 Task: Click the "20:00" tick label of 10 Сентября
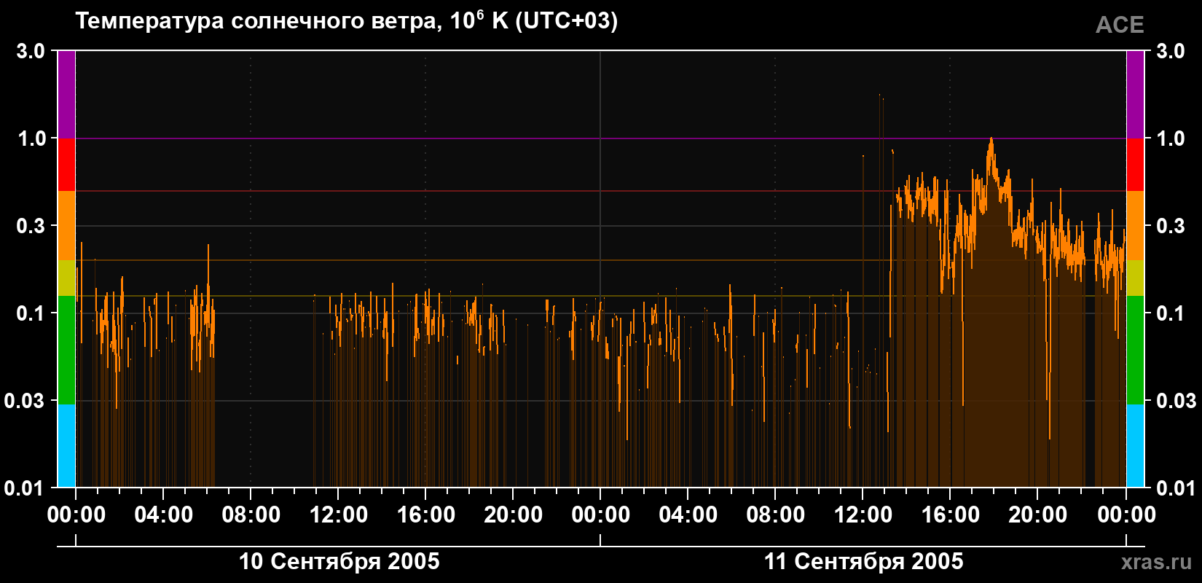[x=514, y=515]
